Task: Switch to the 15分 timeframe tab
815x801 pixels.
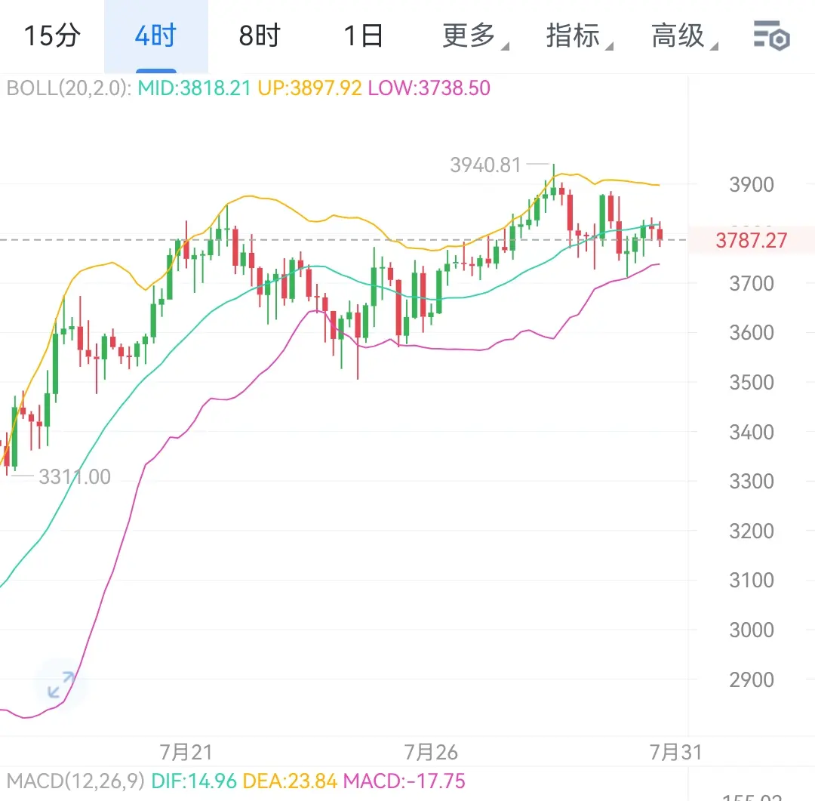Action: [52, 36]
